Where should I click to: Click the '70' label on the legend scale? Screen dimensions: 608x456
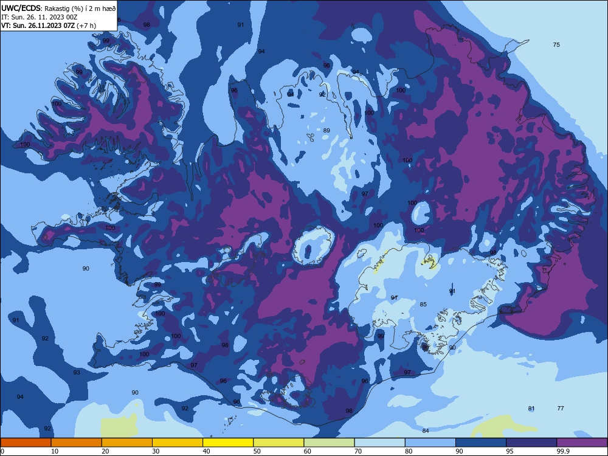[358, 451]
